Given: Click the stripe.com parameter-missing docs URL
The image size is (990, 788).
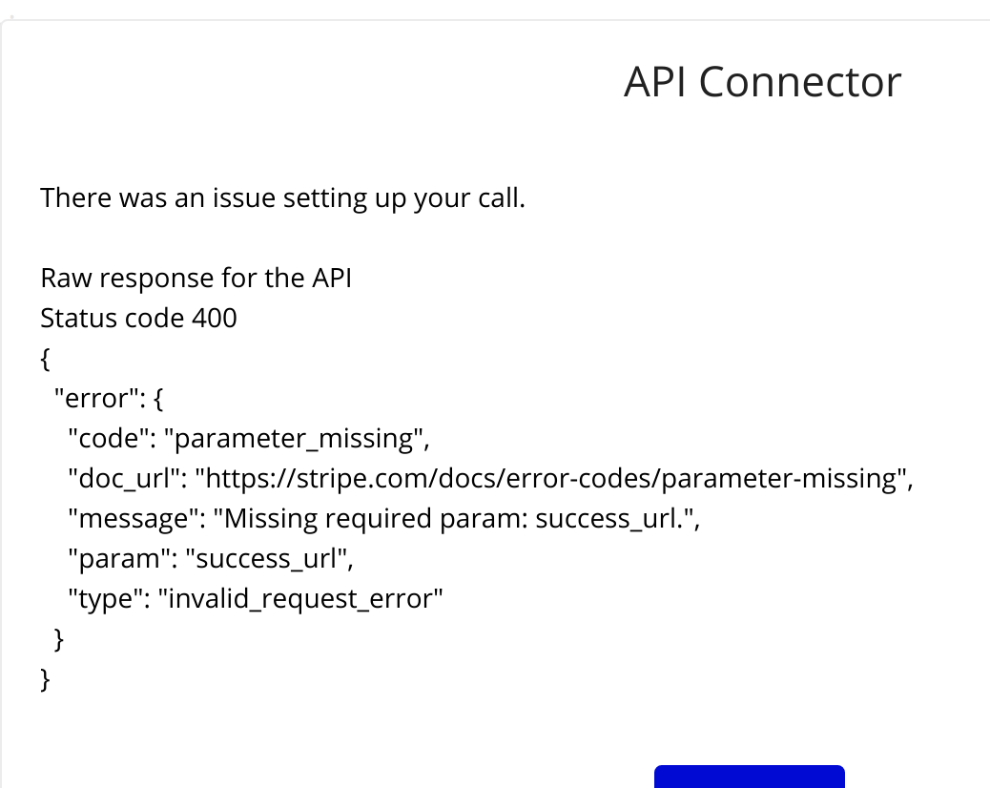Looking at the screenshot, I should 552,479.
